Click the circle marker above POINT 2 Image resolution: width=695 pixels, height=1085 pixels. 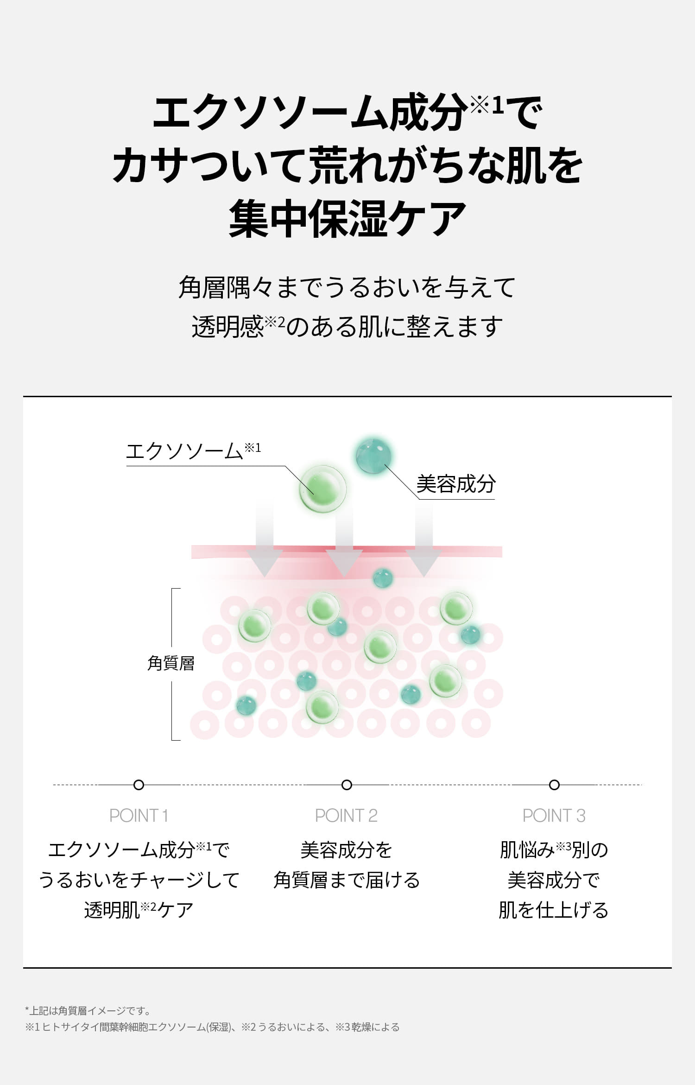(347, 785)
